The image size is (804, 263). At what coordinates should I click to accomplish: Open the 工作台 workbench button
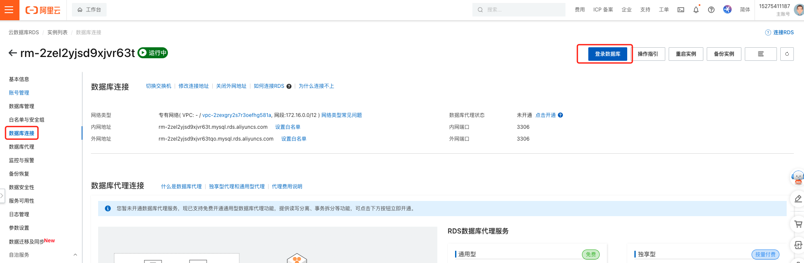tap(89, 10)
